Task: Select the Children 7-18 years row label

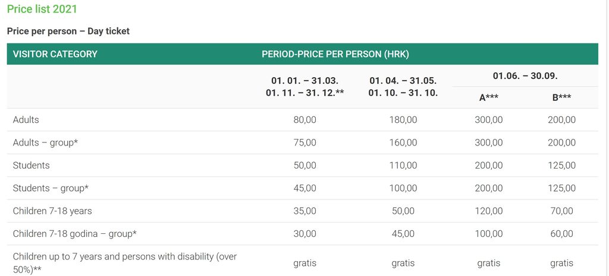Action: 52,211
